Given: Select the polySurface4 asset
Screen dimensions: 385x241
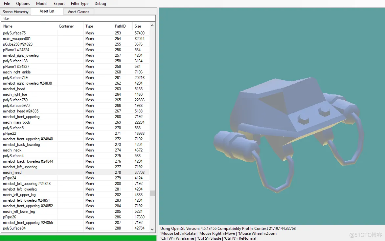Looking at the screenshot, I should tap(75, 156).
